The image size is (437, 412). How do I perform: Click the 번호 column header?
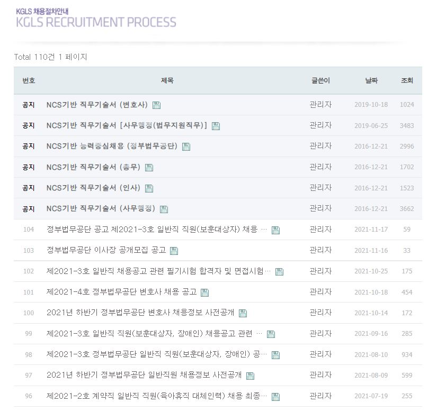pyautogui.click(x=29, y=81)
